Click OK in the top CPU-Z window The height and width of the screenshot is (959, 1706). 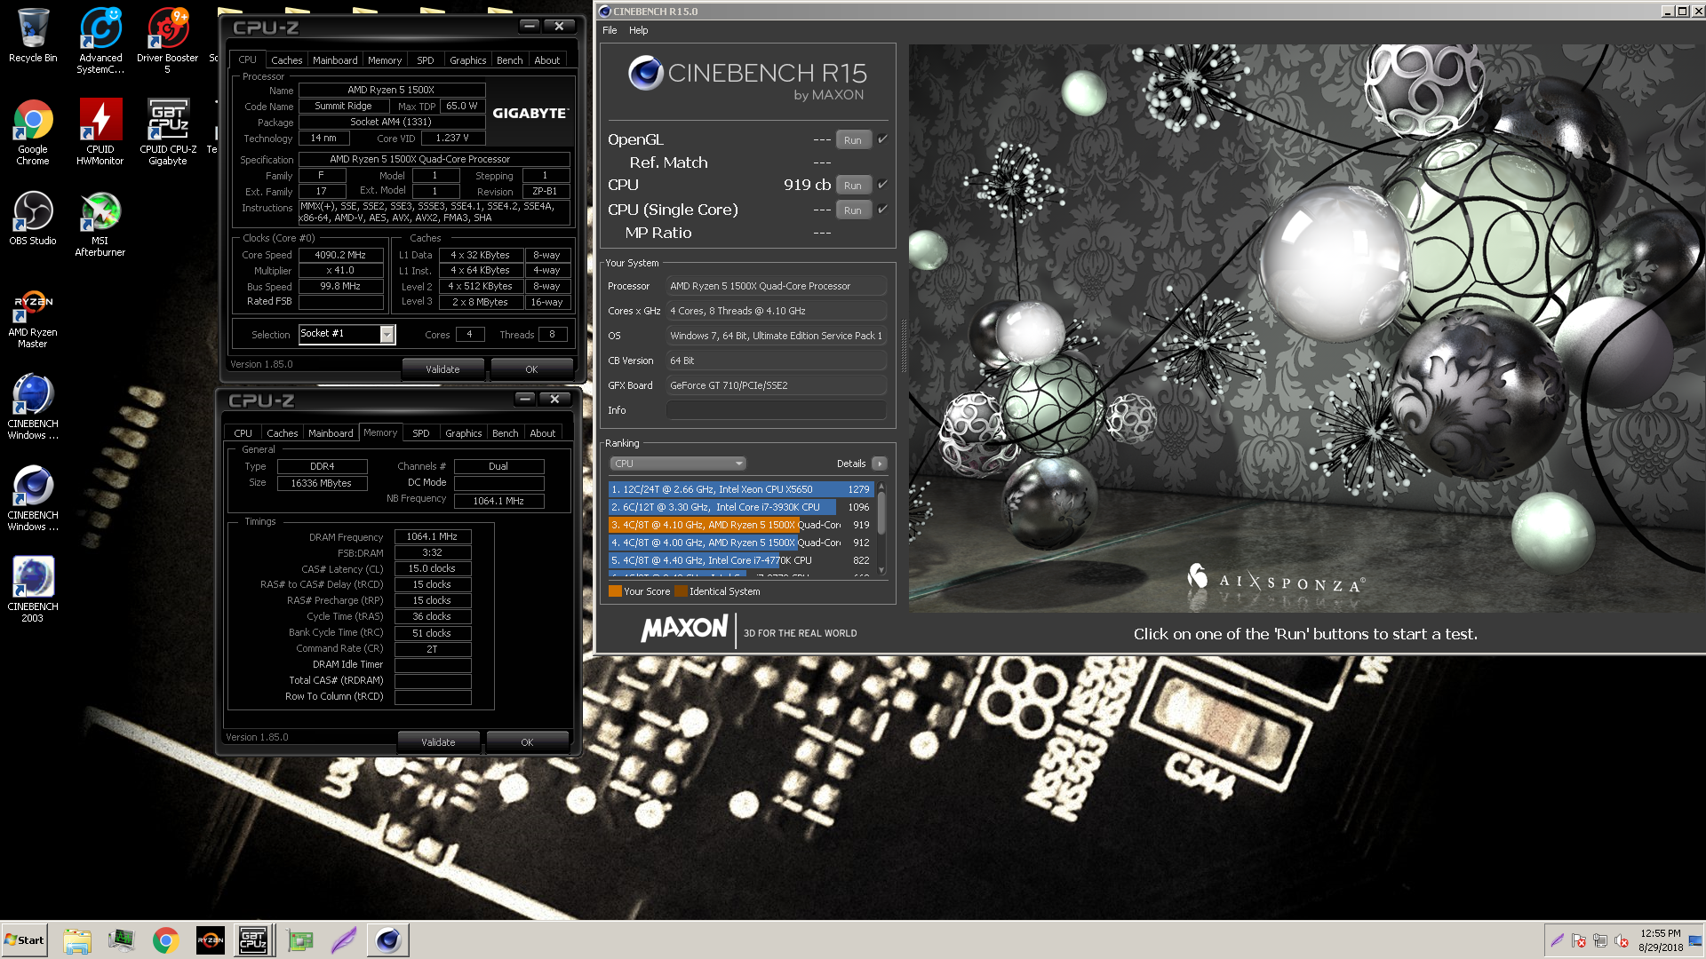(x=531, y=369)
